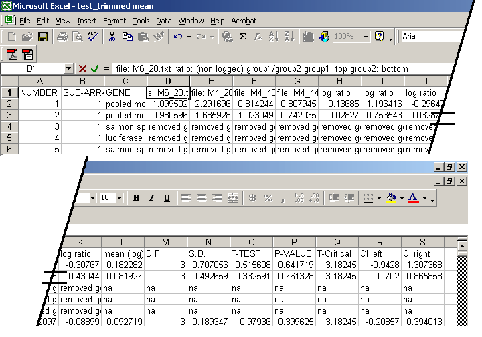Click the Arial font name box

(430, 36)
